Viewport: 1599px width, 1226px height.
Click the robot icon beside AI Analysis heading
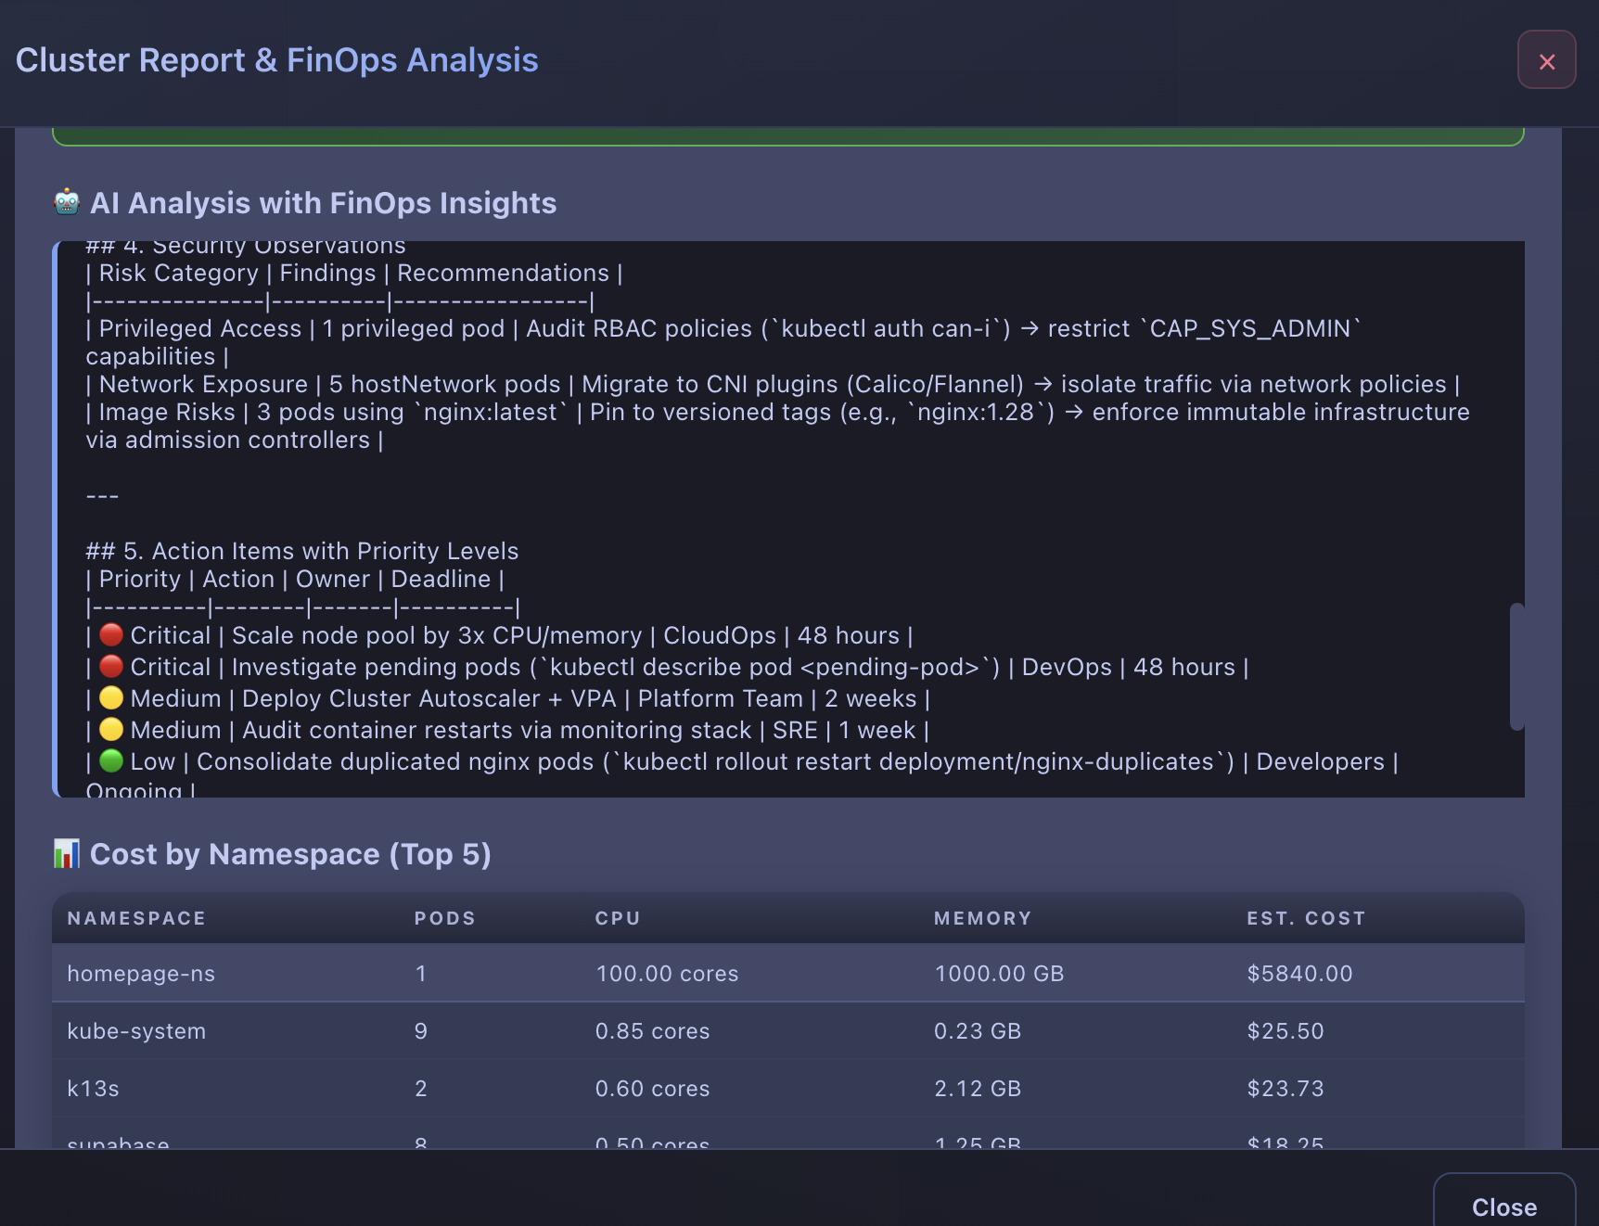coord(66,202)
